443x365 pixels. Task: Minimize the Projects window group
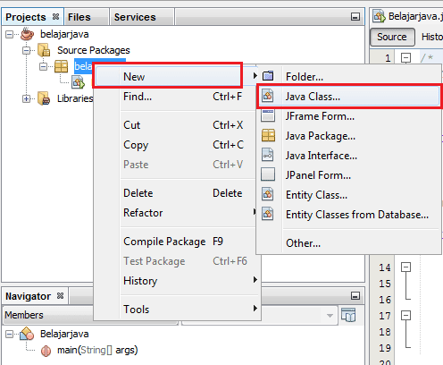[x=355, y=17]
